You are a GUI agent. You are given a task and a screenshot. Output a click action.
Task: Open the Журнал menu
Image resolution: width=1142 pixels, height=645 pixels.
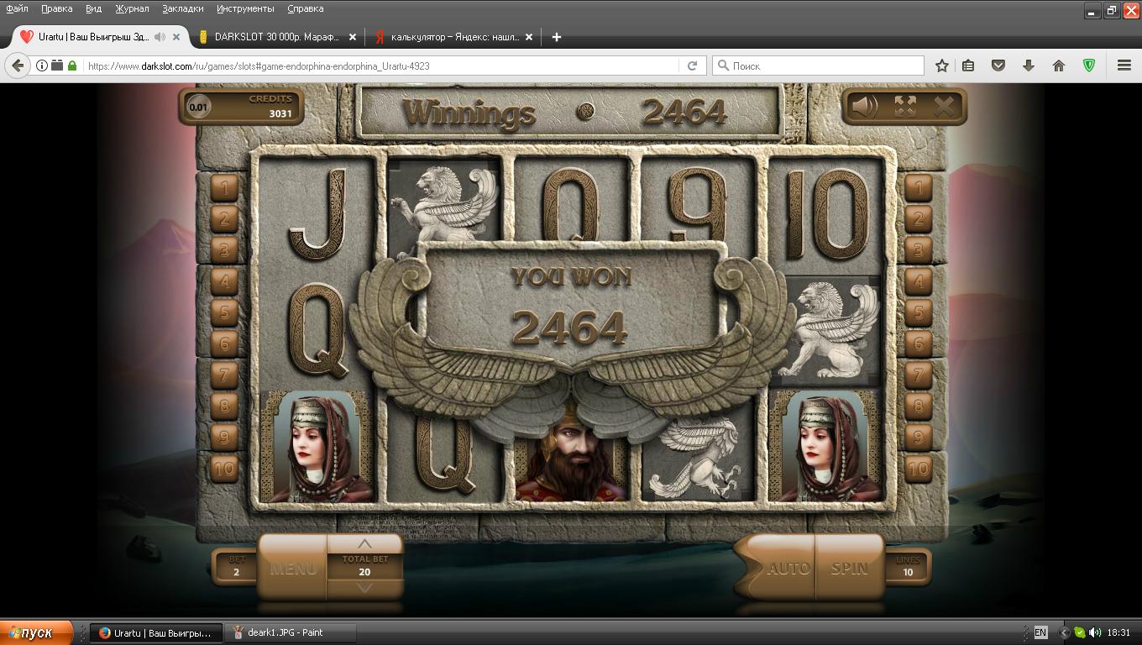(x=132, y=8)
